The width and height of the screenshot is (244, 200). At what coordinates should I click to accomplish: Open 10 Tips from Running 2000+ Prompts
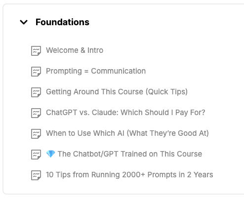pos(129,175)
